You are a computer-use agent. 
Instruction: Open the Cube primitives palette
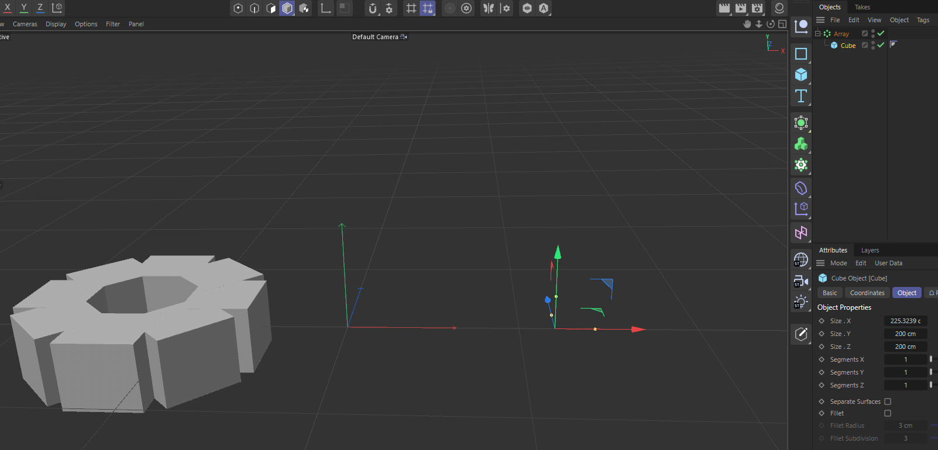point(801,75)
